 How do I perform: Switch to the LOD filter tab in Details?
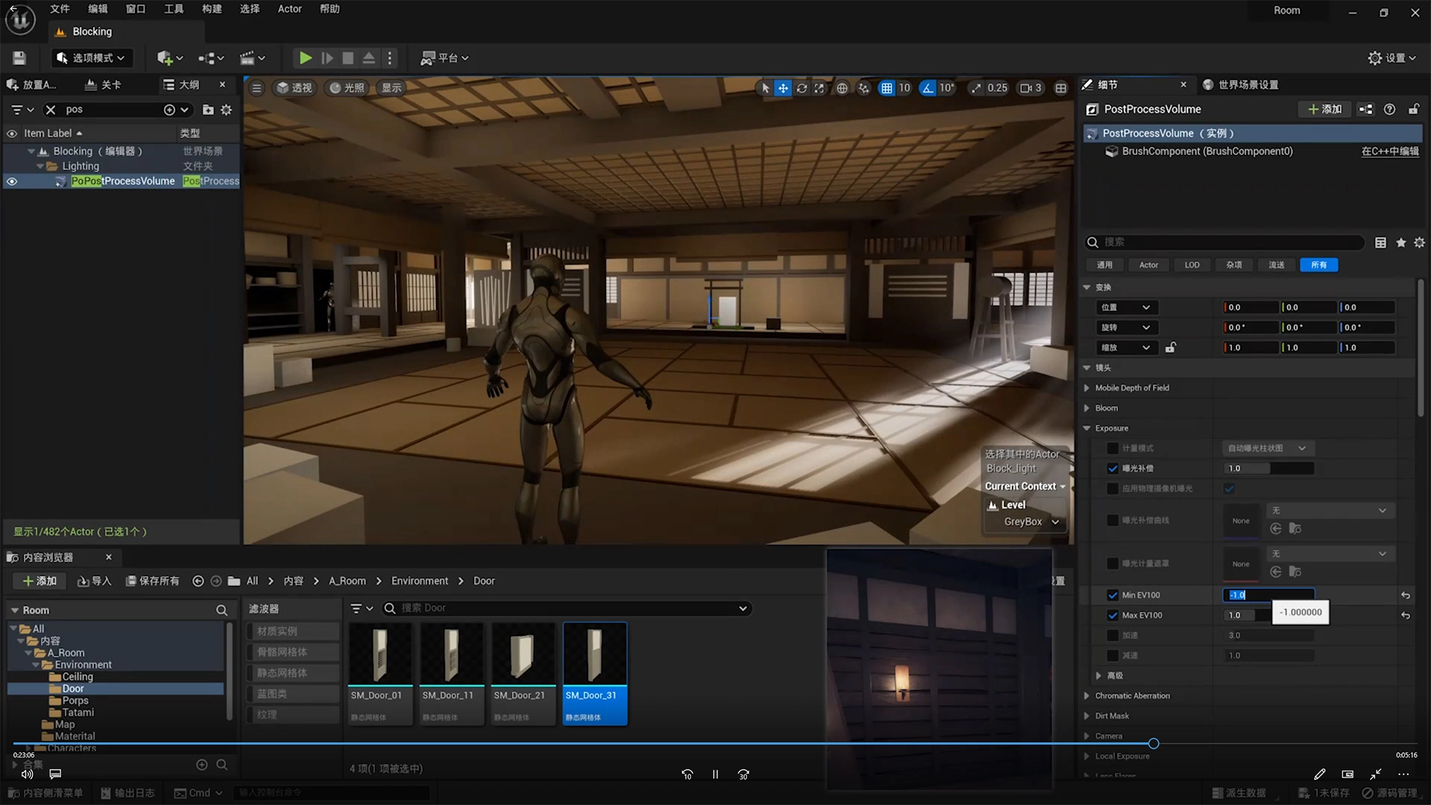(x=1192, y=265)
